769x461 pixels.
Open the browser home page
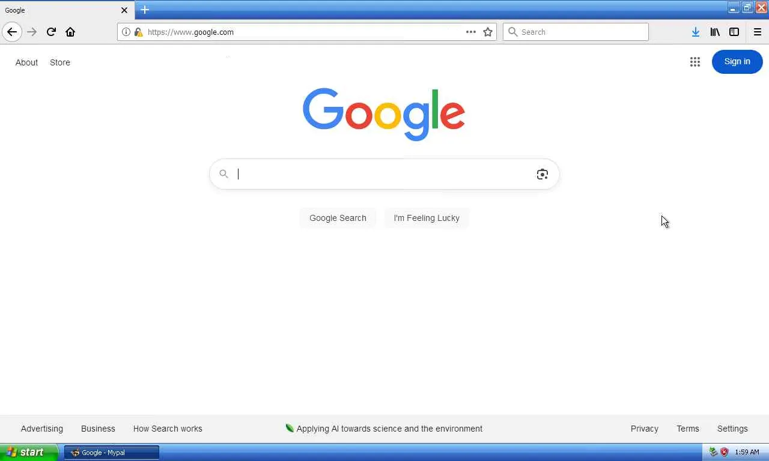(70, 32)
